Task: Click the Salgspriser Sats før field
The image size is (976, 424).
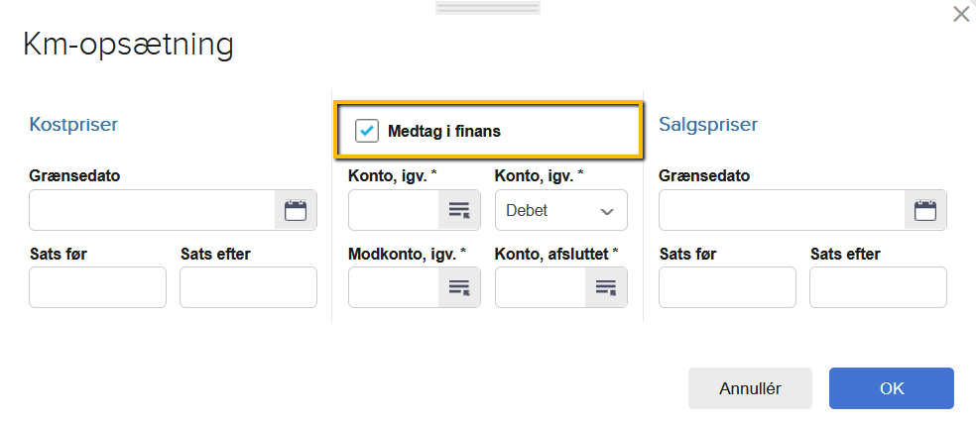Action: pos(727,287)
